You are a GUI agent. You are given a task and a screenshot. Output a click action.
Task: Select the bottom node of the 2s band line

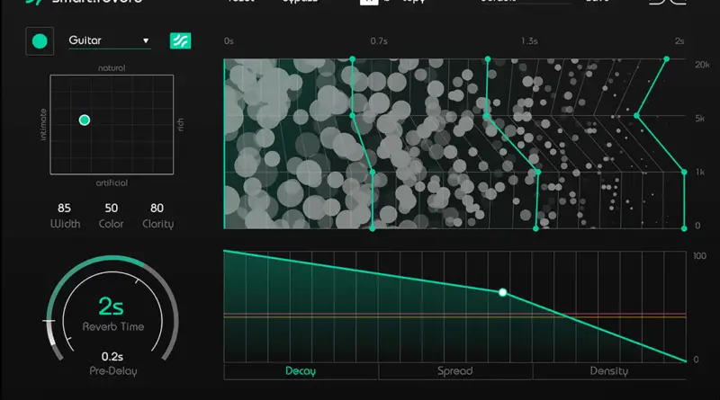[684, 228]
